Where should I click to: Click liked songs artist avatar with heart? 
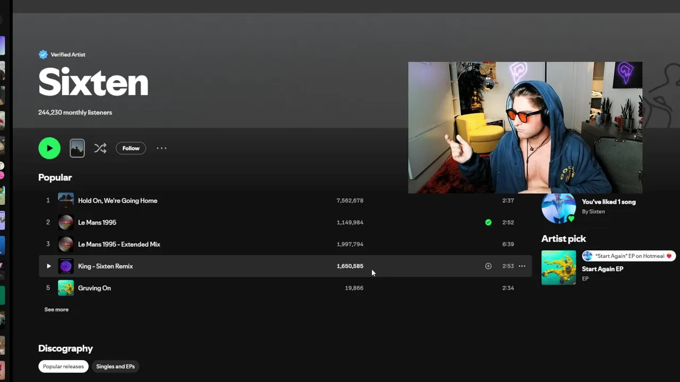(558, 207)
